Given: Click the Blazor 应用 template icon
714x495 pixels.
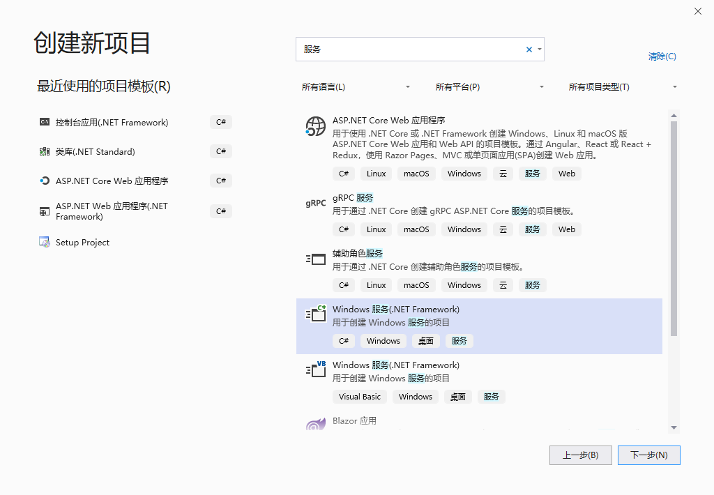Looking at the screenshot, I should (x=316, y=424).
